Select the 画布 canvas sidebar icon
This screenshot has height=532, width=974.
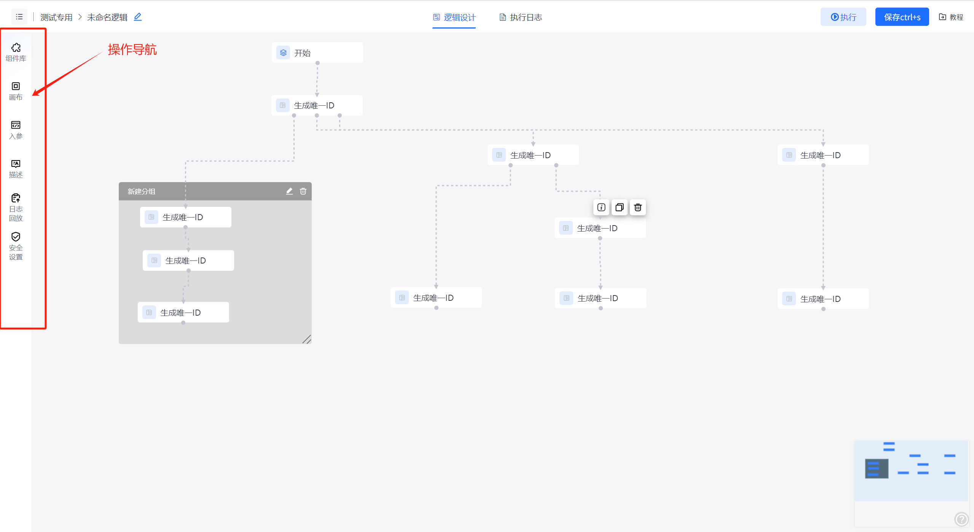pos(16,91)
